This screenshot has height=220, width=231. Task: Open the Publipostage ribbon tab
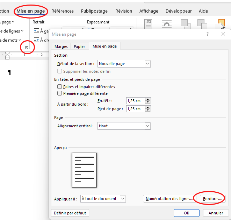(x=94, y=11)
